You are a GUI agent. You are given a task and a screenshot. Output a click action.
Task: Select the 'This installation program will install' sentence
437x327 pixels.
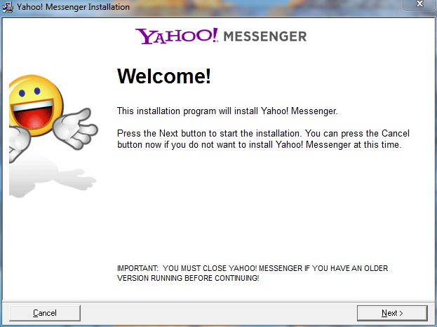pos(227,111)
